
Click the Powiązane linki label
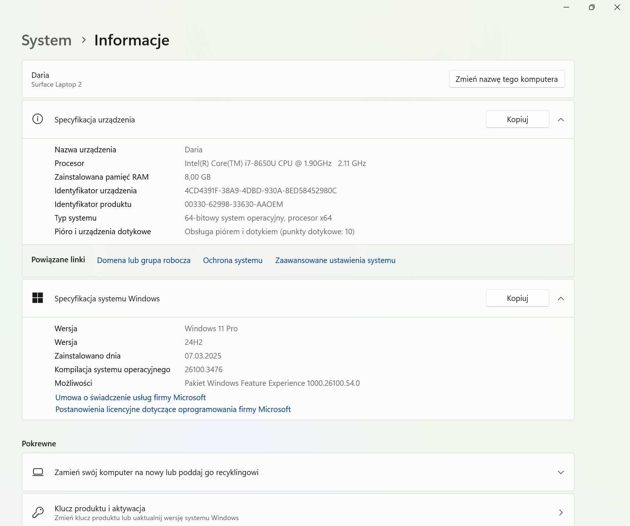pos(58,259)
